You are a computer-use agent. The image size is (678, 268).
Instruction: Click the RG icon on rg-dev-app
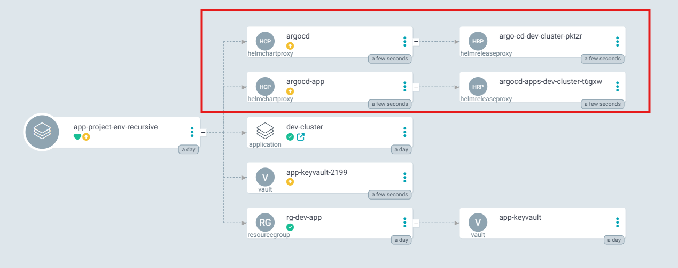[265, 223]
